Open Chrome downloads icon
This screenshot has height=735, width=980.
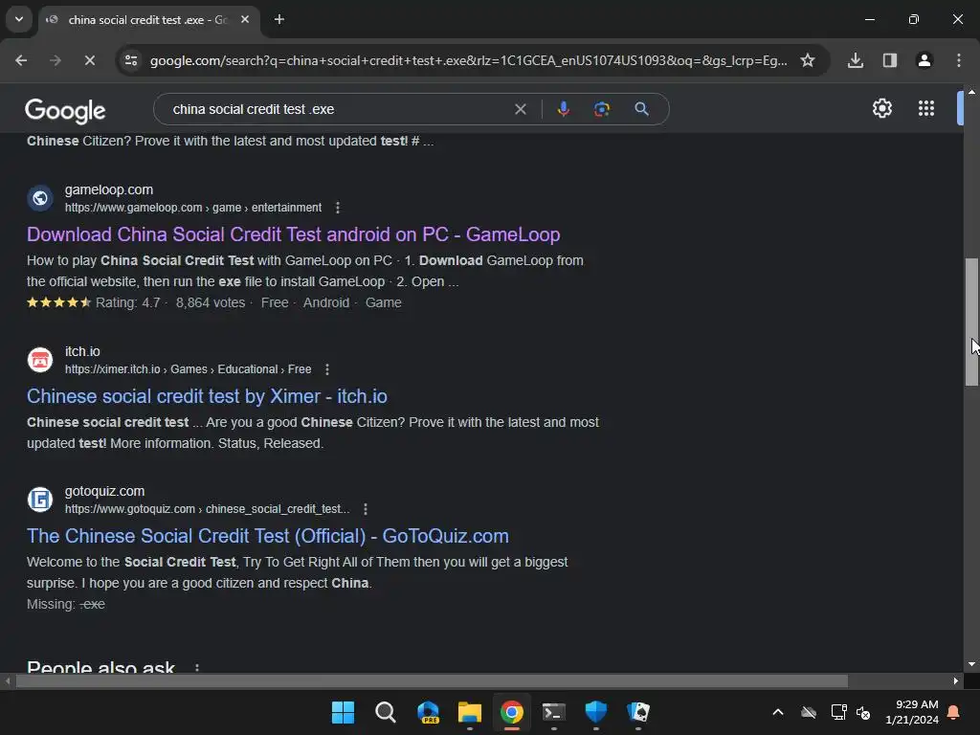(x=856, y=60)
